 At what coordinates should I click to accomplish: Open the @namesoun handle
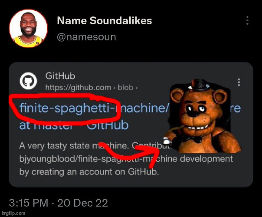click(x=86, y=37)
